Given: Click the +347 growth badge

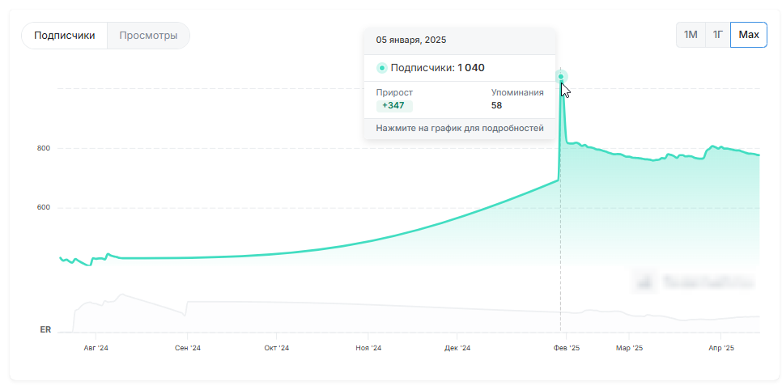Looking at the screenshot, I should coord(394,106).
